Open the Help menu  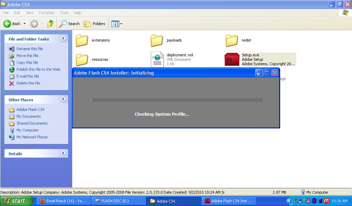point(77,13)
